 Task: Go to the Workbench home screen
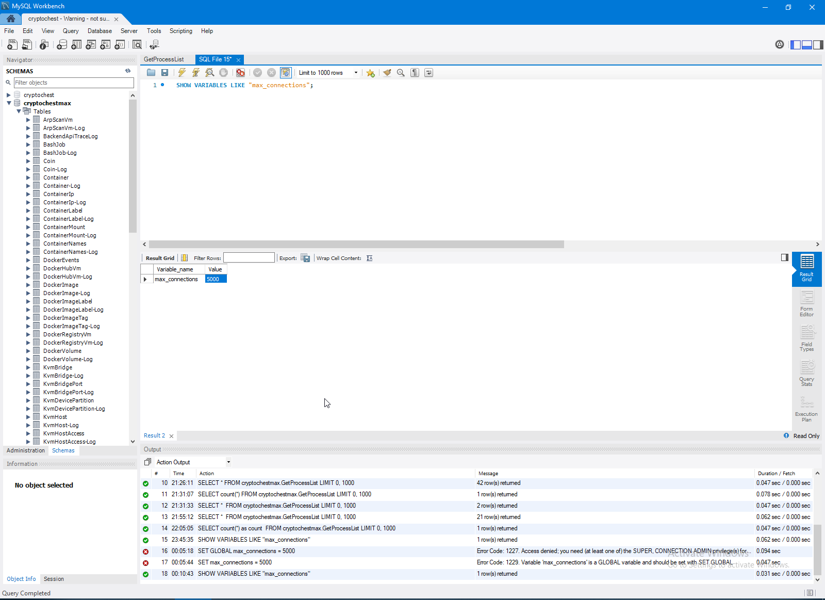point(11,19)
